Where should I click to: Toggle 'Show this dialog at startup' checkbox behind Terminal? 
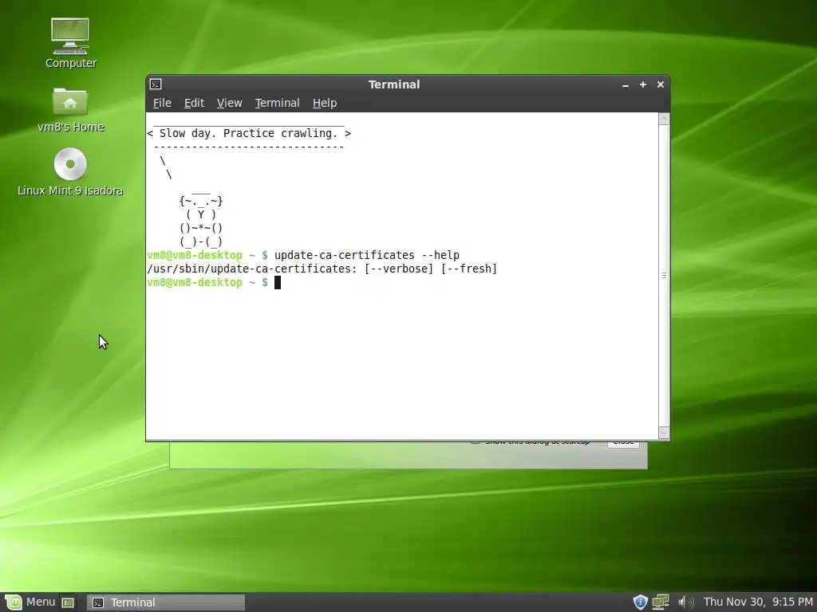[476, 442]
